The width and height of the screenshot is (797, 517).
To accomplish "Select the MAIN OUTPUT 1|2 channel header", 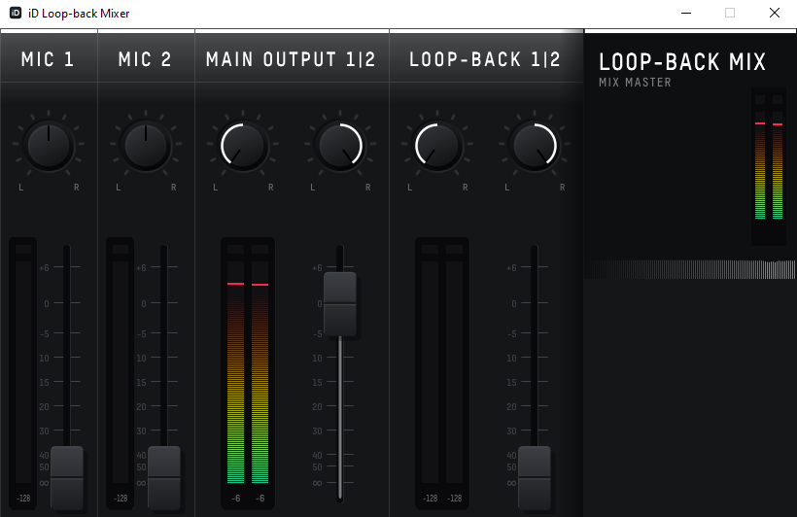I will [292, 59].
